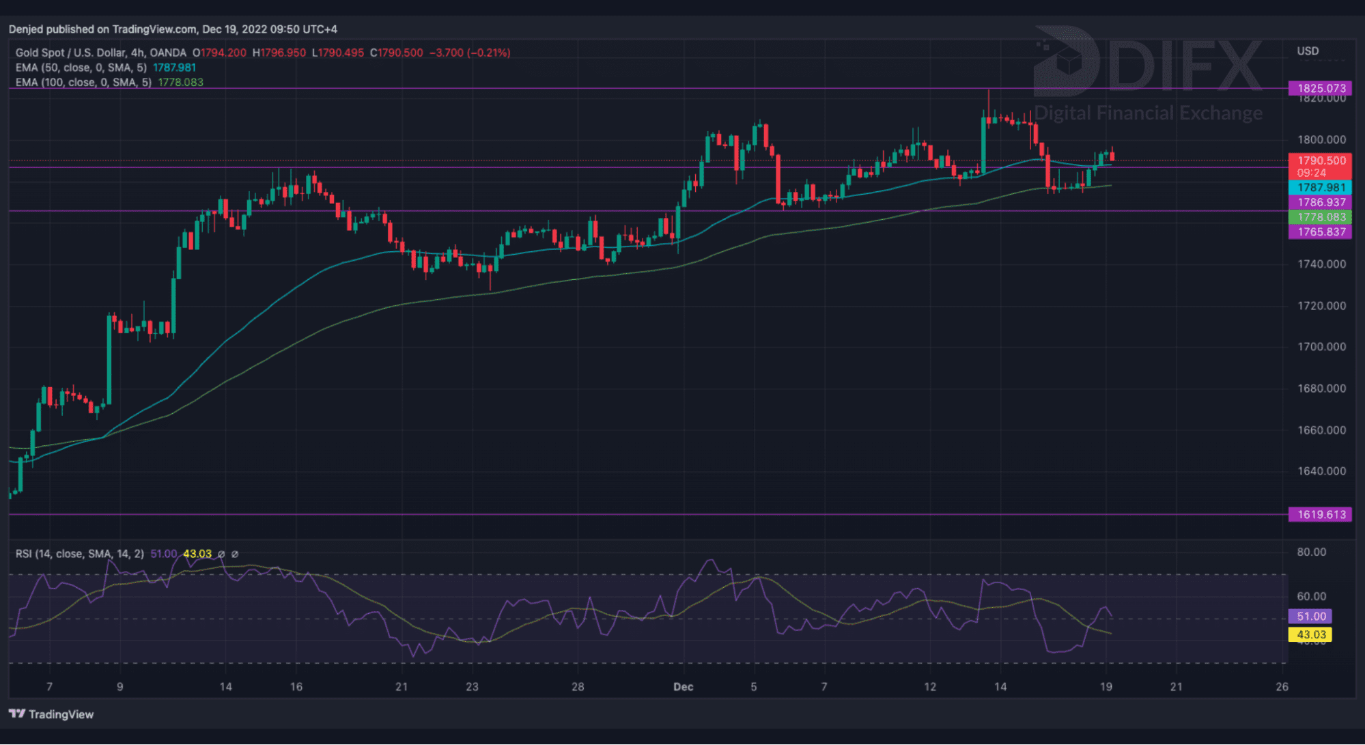Click the 1765.837 purple price level label
This screenshot has width=1365, height=745.
1321,232
